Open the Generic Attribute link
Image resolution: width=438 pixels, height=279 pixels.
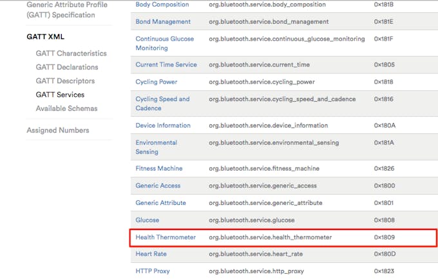[160, 203]
